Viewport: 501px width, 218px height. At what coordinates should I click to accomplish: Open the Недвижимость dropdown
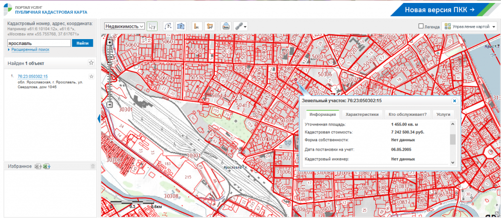point(124,26)
